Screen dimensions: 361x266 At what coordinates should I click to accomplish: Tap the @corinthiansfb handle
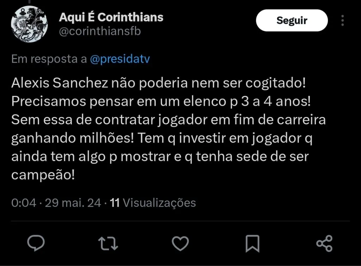point(100,31)
